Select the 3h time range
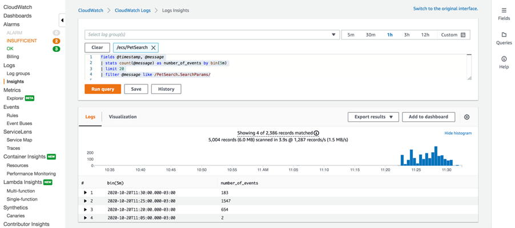Image resolution: width=515 pixels, height=228 pixels. pos(407,35)
